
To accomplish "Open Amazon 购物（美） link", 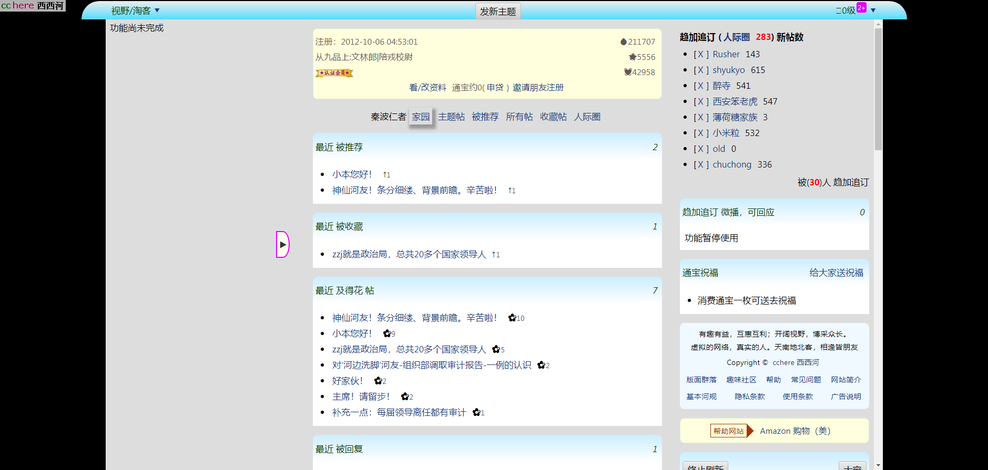I will (795, 431).
